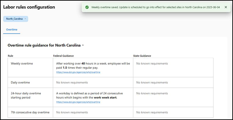Screen dimensions: 233x120
Task: Click Daily overtime Federal Guidance No known requirements
Action: pos(72,83)
